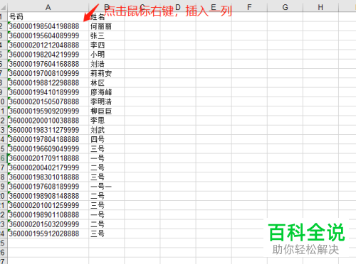The image size is (356, 264).
Task: Click the name cell 李思
Action: point(107,121)
